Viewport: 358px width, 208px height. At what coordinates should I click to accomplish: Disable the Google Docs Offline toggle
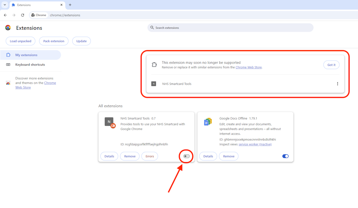point(285,156)
